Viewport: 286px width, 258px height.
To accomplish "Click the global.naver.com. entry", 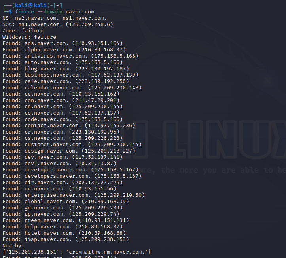I will tap(66, 202).
